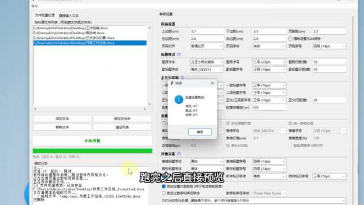Viewport: 364px width, 205px height.
Task: Select 周总结.docx in the file list
Action: pyautogui.click(x=90, y=33)
